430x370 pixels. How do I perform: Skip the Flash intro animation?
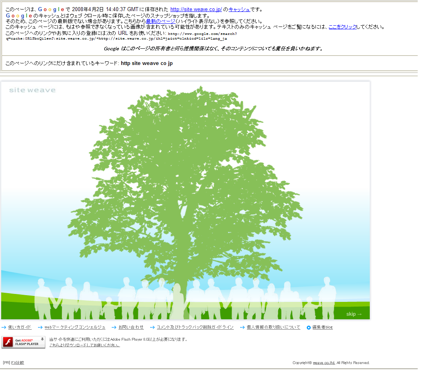click(354, 314)
